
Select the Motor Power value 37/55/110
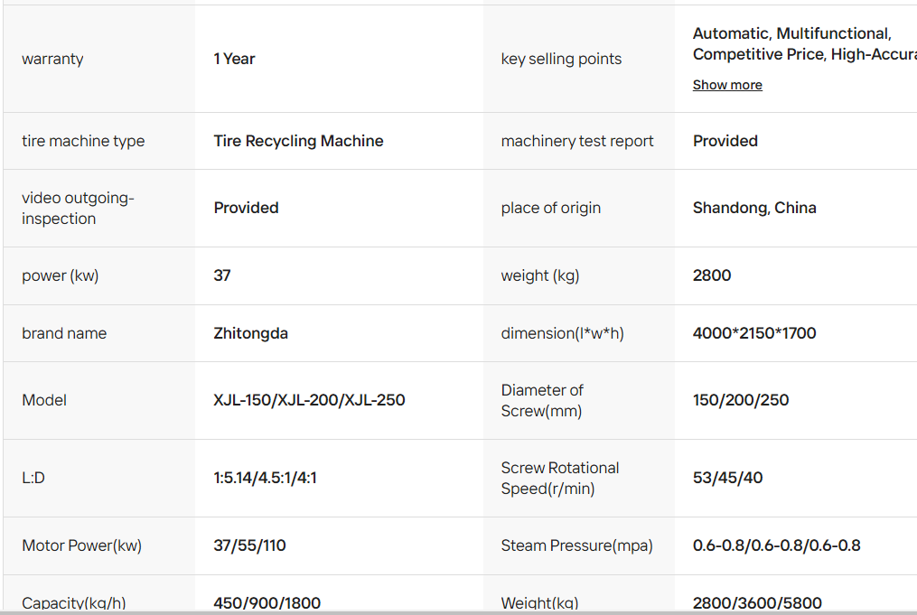click(249, 545)
